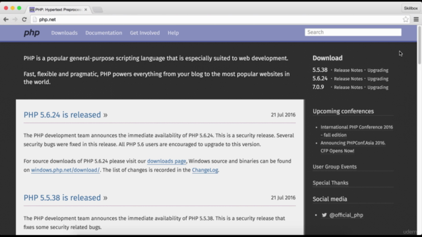
Task: Click the 21 Jul 2016 date of 5.5.38
Action: tap(283, 197)
